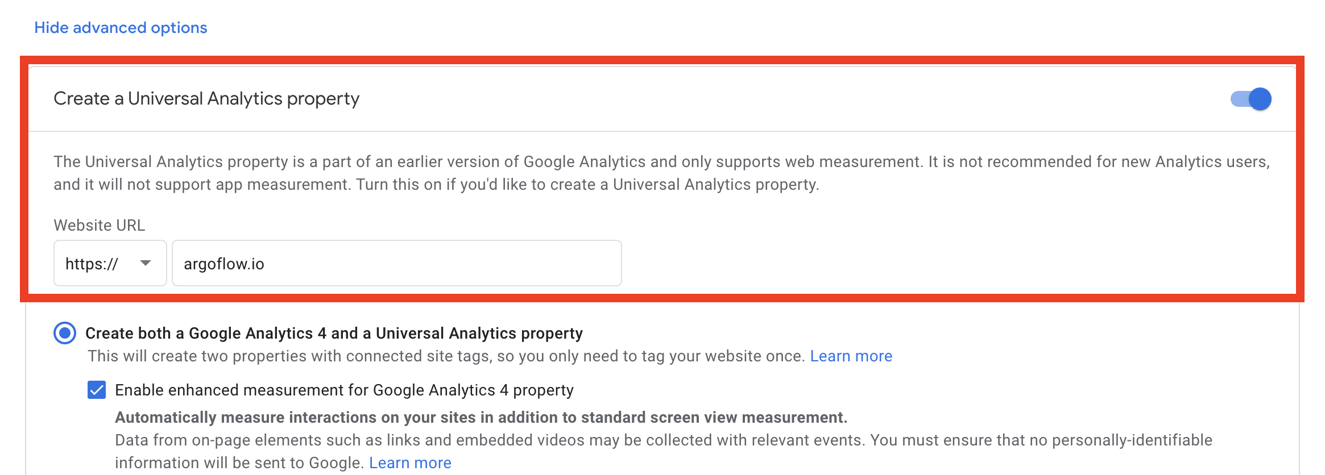Screen dimensions: 1325x475
Task: Uncheck the Enable enhanced measurement checkbox
Action: click(x=97, y=390)
